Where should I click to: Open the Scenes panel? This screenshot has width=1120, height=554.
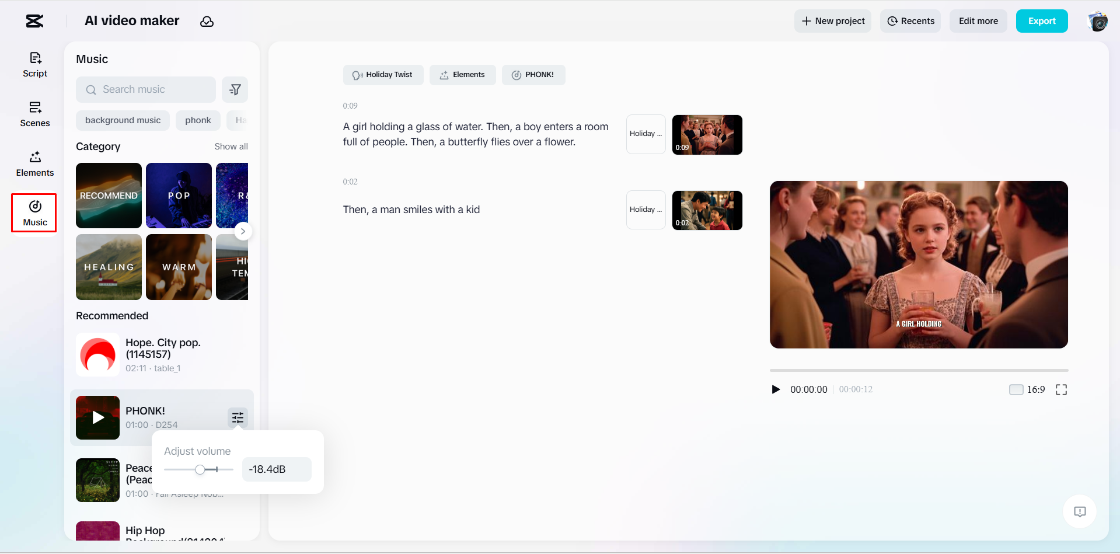(x=35, y=114)
